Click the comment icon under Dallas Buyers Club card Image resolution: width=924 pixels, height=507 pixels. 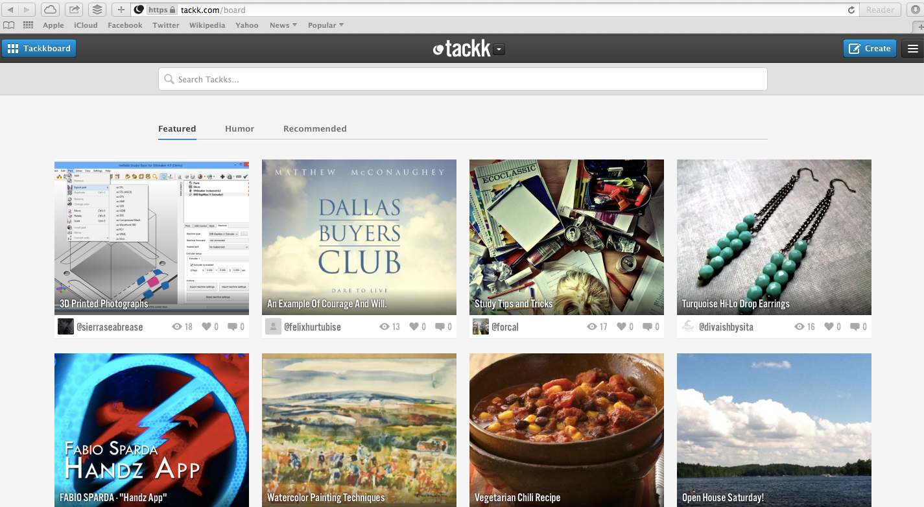coord(440,327)
